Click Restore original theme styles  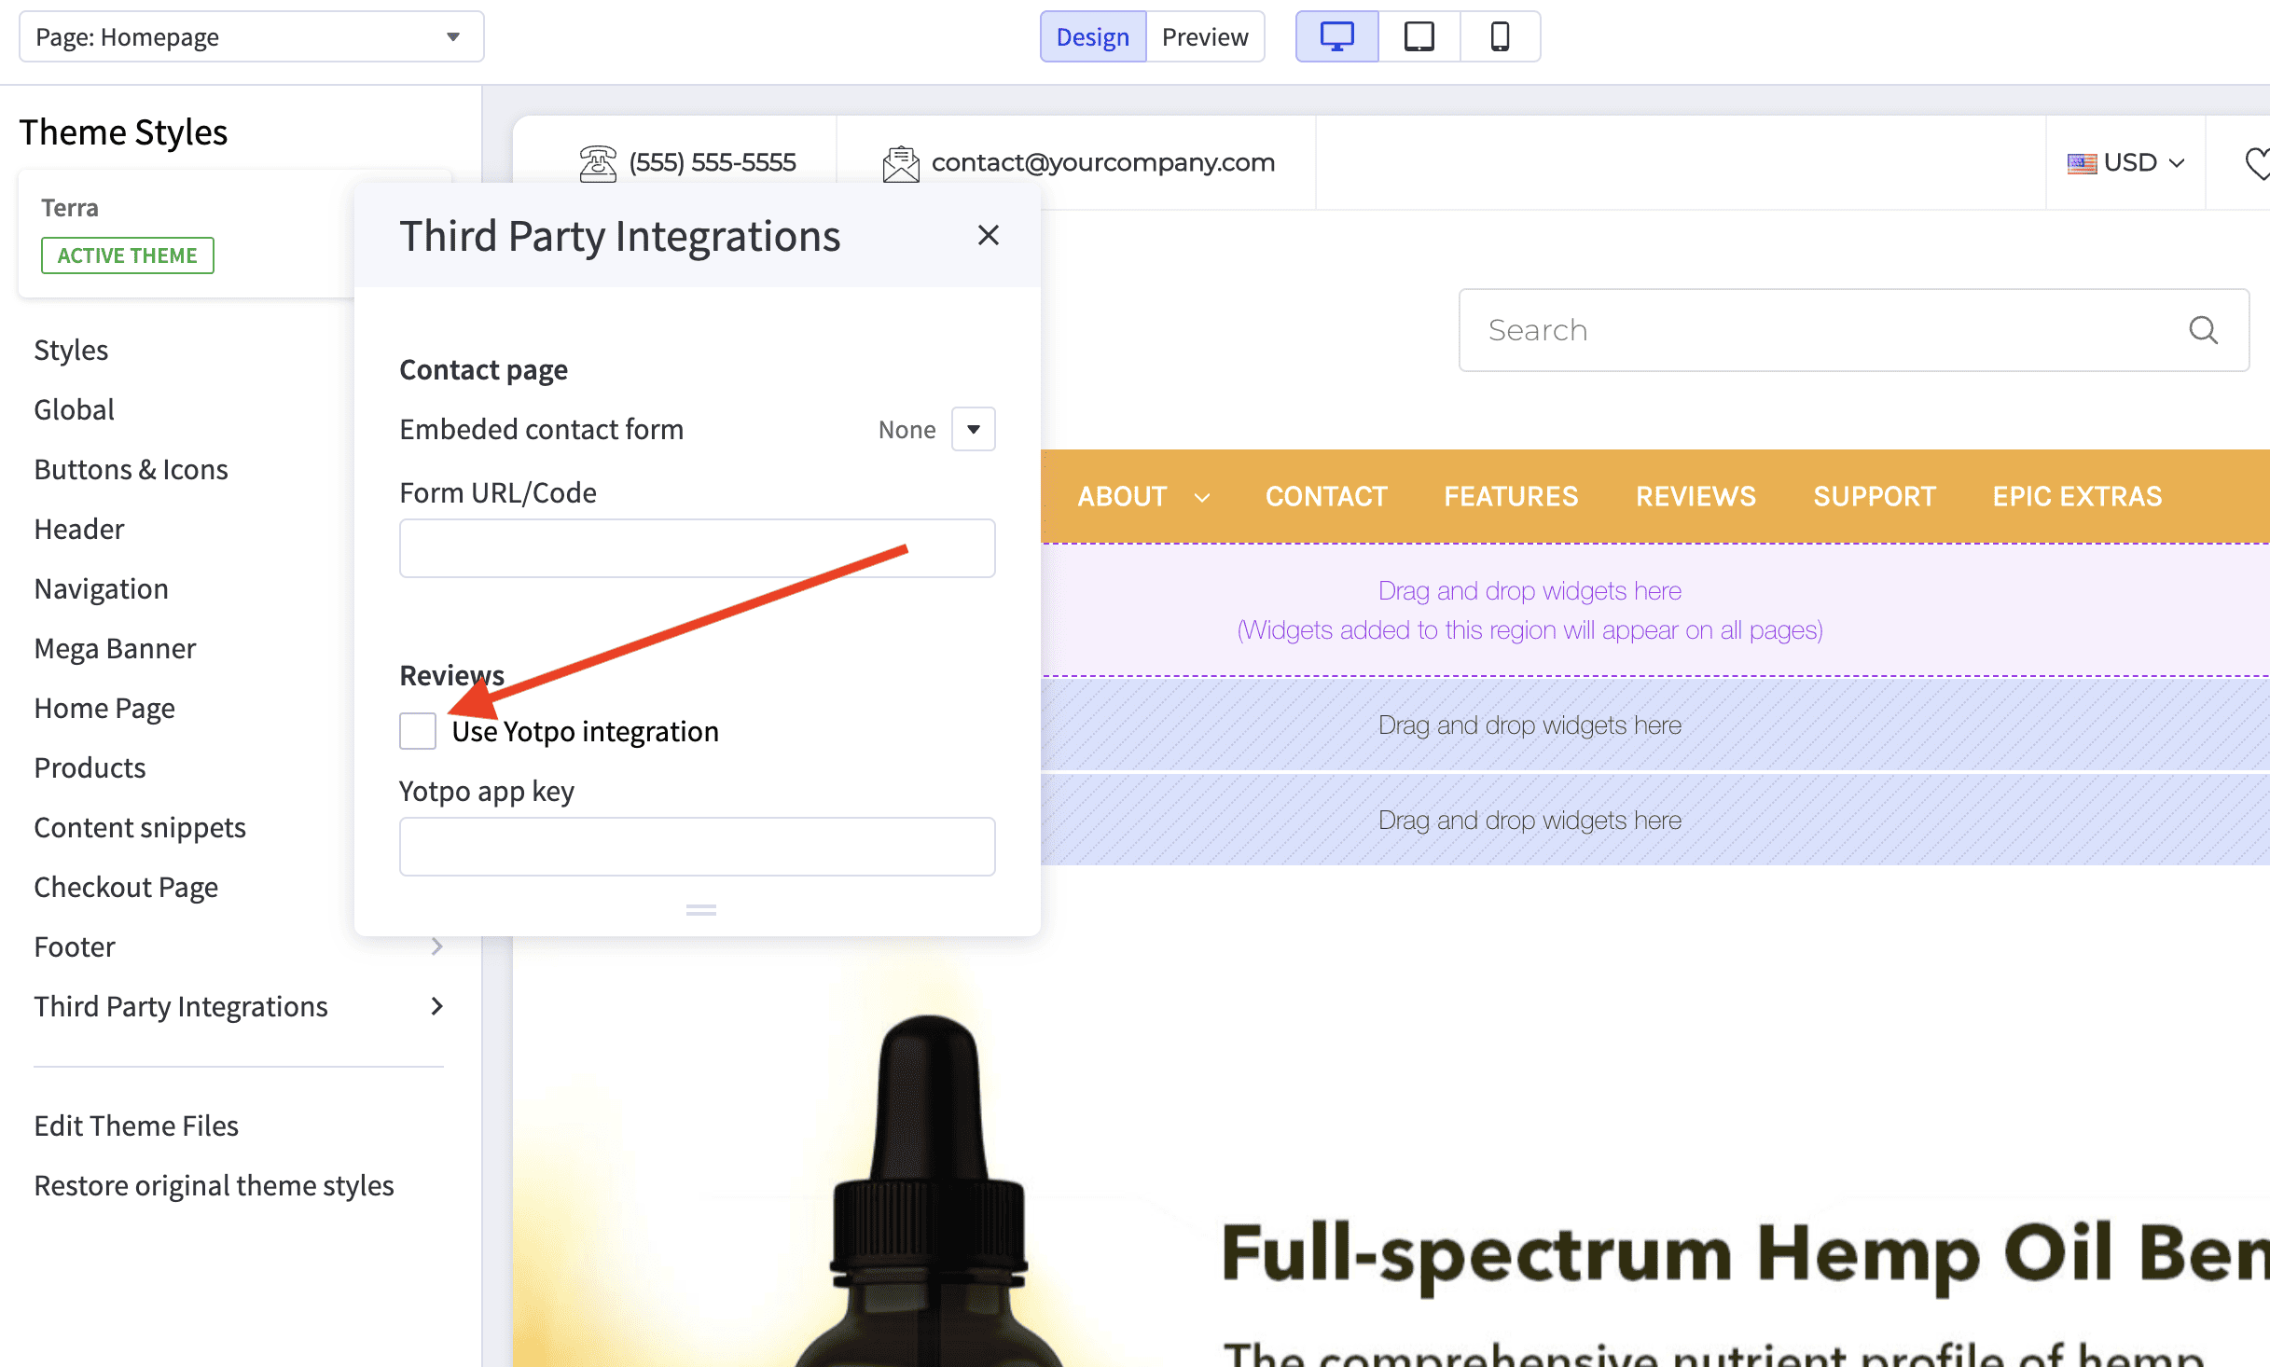tap(214, 1185)
